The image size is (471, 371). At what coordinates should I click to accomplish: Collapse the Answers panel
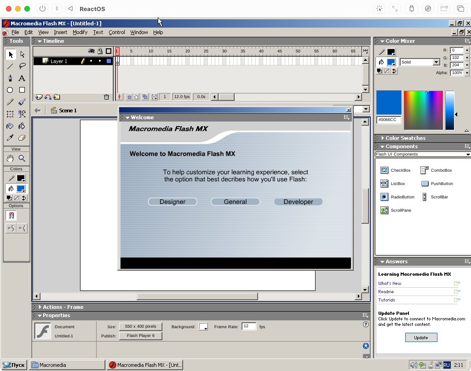click(x=382, y=262)
